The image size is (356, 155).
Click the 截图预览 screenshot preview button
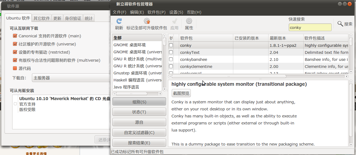(x=181, y=93)
